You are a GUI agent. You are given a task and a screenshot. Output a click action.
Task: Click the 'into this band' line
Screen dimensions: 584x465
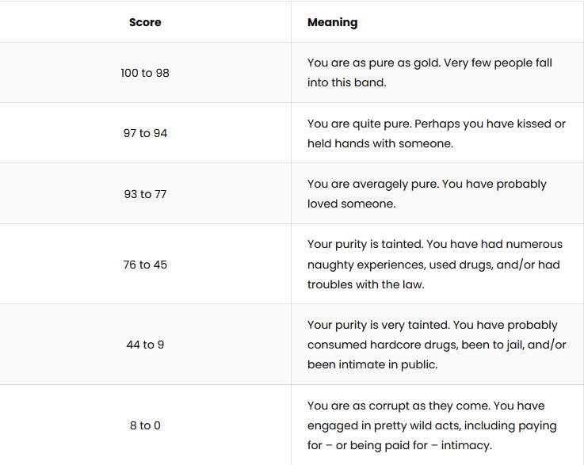pyautogui.click(x=347, y=82)
